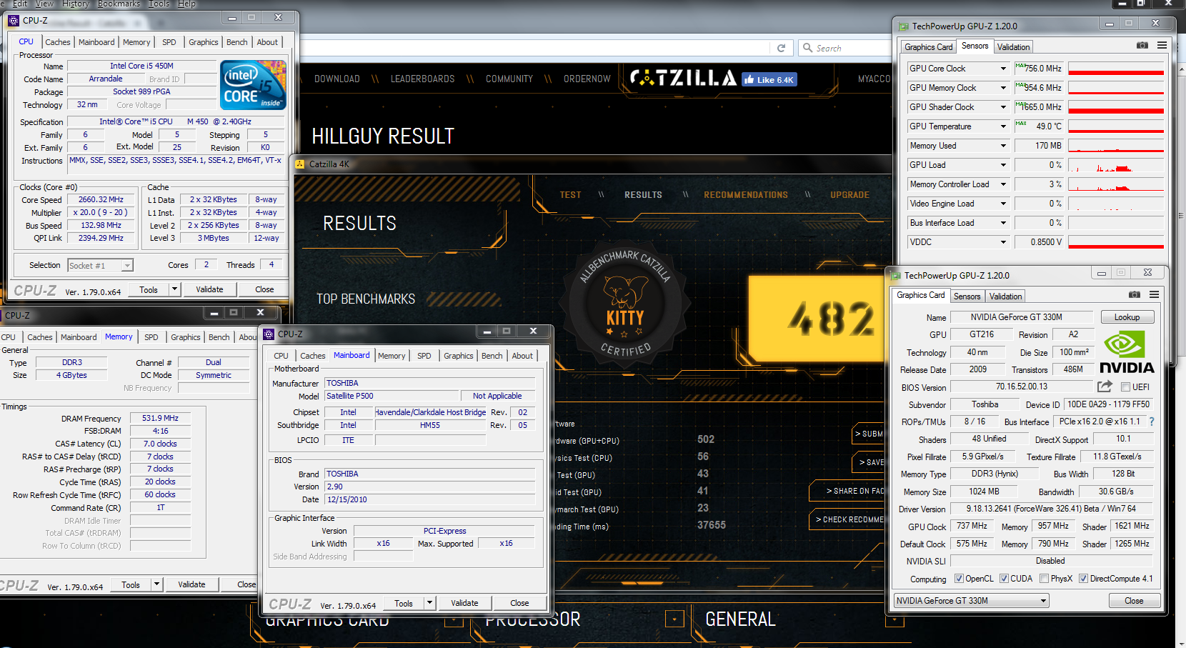This screenshot has height=648, width=1186.
Task: Switch to Caches tab in CPU-Z CPU window
Action: (58, 42)
